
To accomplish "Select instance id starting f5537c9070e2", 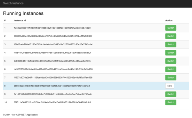I will pos(53,77).
